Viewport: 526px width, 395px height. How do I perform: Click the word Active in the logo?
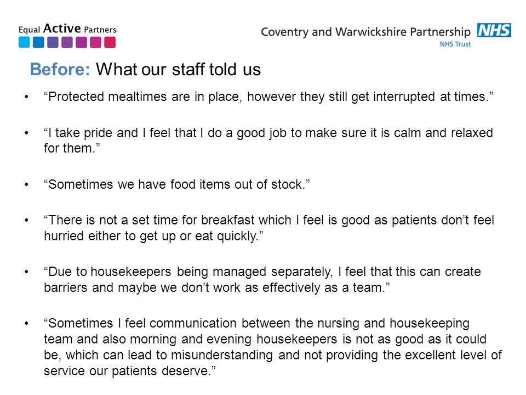pyautogui.click(x=62, y=28)
